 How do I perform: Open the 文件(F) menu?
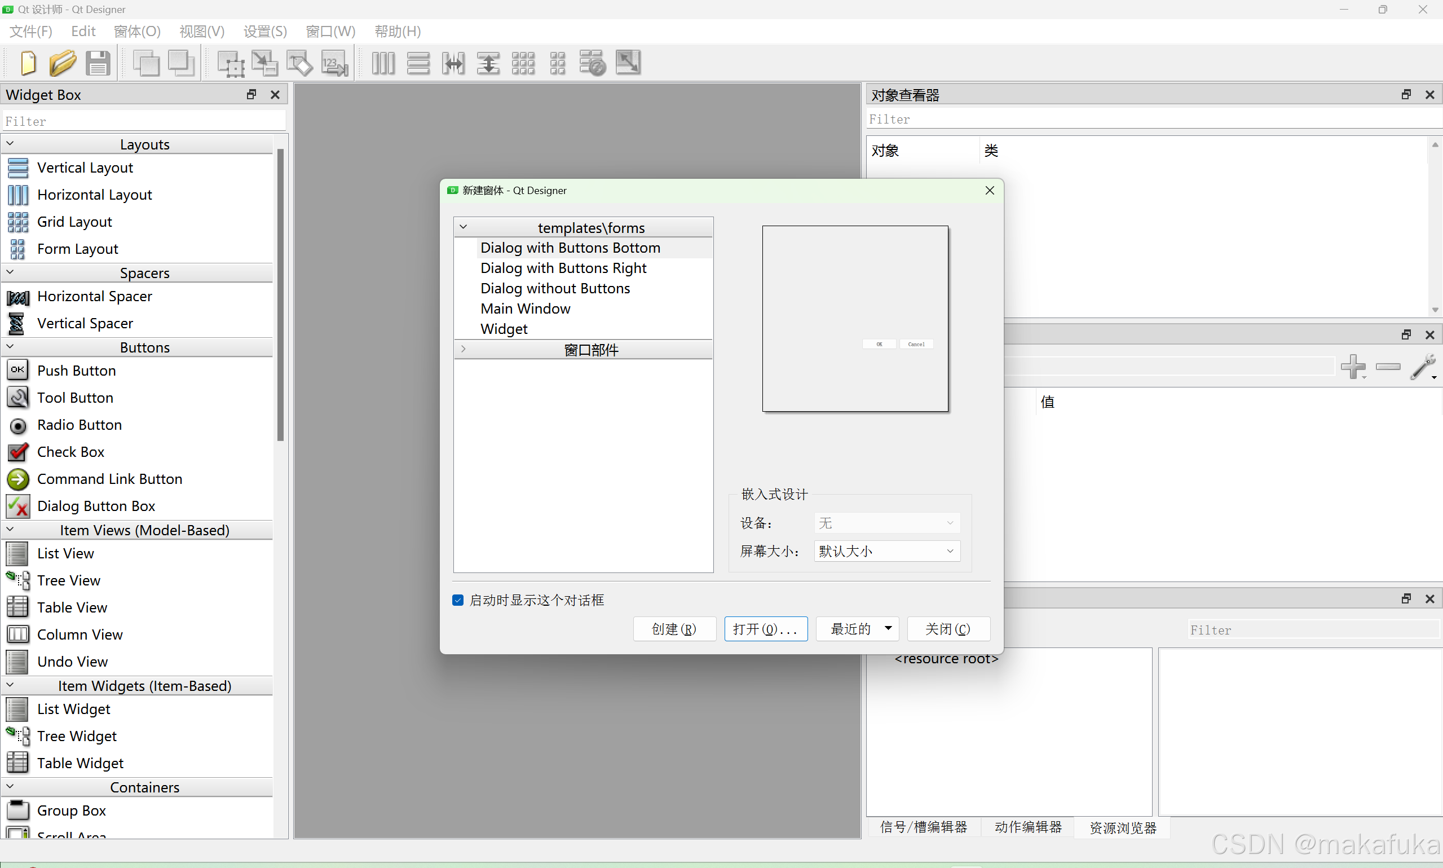(30, 31)
